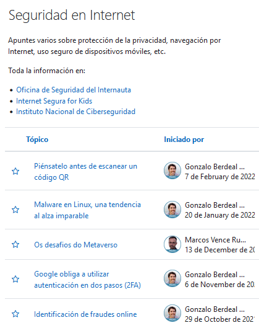Open author avatar on Google 2FA row
The width and height of the screenshot is (259, 328).
pos(172,278)
